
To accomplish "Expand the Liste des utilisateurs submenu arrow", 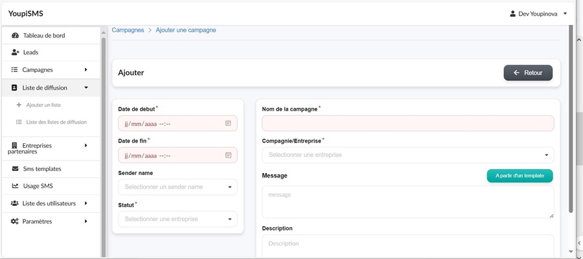I will [86, 203].
